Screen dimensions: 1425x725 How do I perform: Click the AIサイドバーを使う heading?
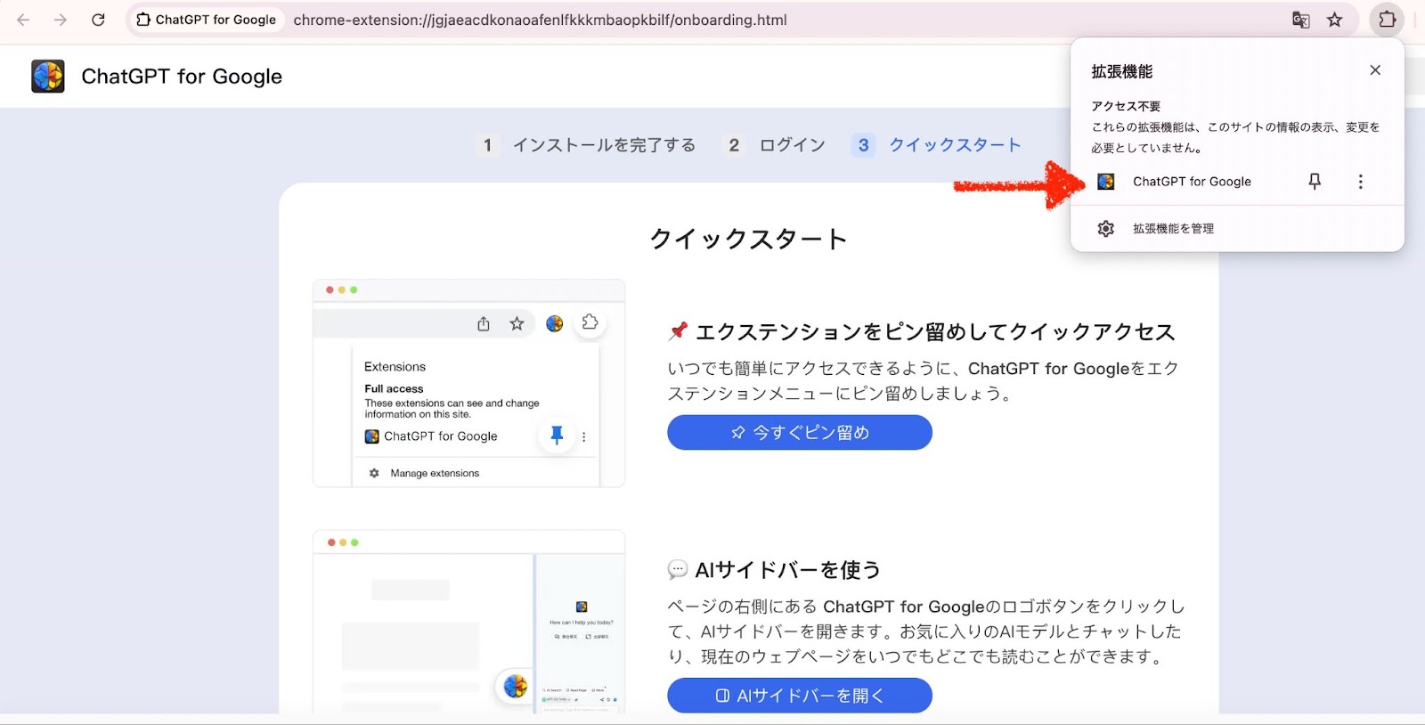coord(787,570)
